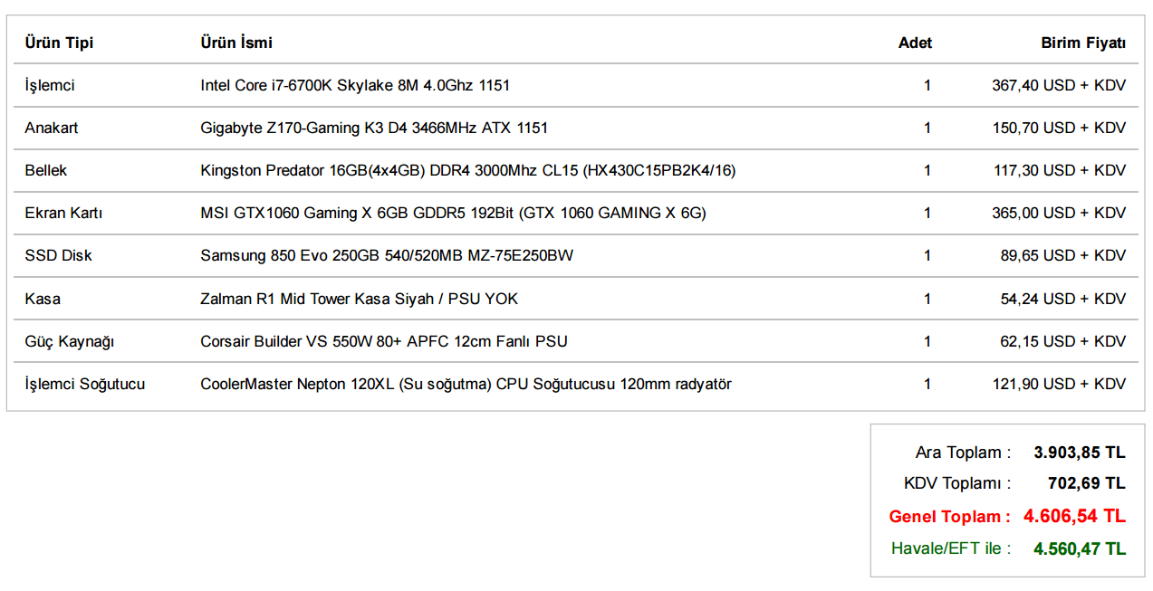This screenshot has width=1153, height=591.
Task: Click the quantity 1 in Kasa row
Action: point(927,299)
